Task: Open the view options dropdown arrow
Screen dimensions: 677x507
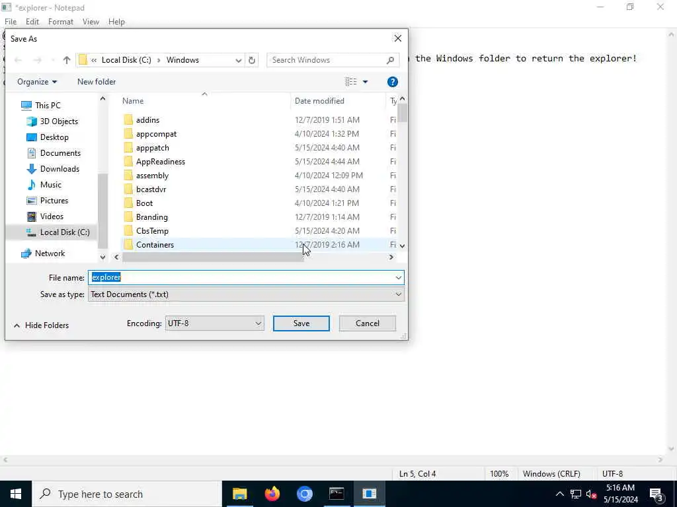Action: [x=365, y=81]
